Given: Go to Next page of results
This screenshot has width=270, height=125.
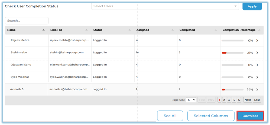Looking at the screenshot, I should click(x=248, y=100).
